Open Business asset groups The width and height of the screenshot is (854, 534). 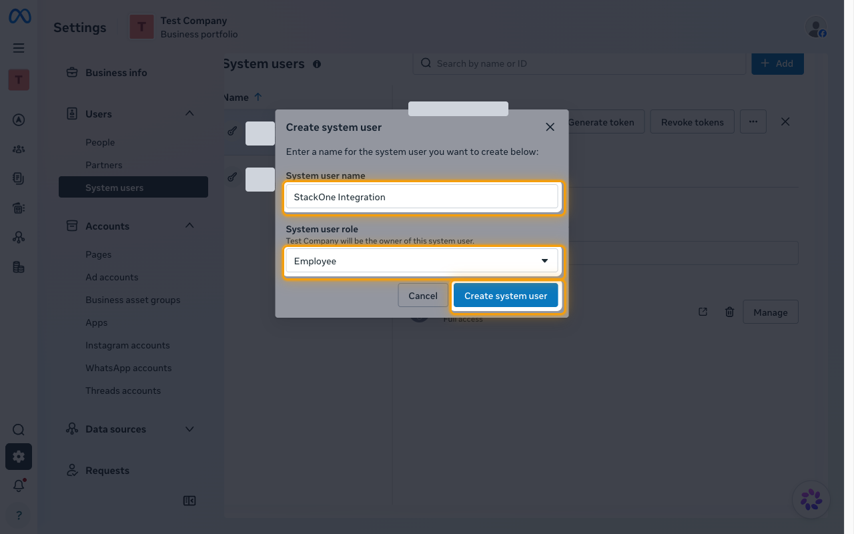tap(133, 300)
